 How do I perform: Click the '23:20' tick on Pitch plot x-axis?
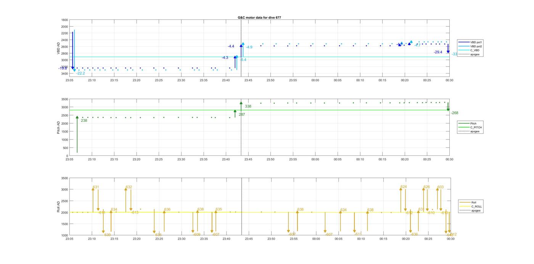tap(137, 160)
